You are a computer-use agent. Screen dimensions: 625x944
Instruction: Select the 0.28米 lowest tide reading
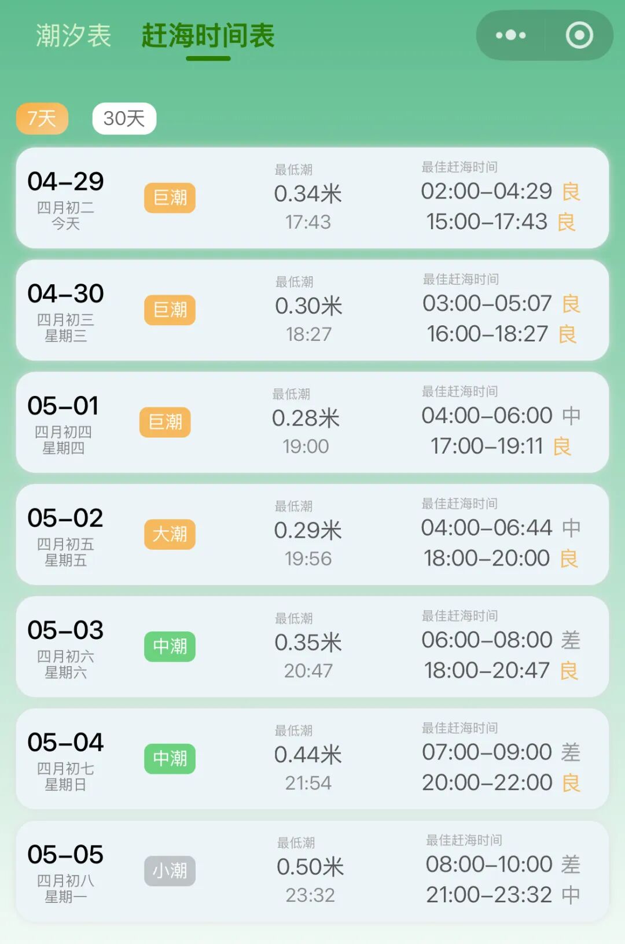click(x=306, y=418)
